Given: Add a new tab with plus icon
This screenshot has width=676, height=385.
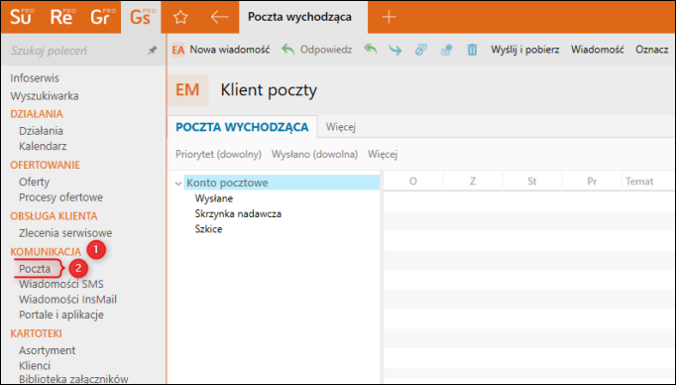Looking at the screenshot, I should [389, 17].
